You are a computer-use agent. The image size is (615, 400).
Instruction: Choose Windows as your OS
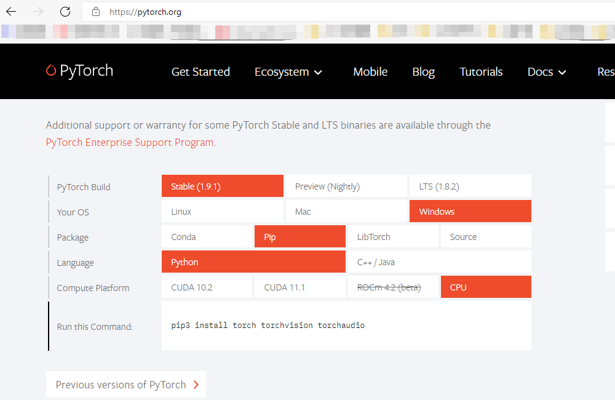[x=470, y=211]
